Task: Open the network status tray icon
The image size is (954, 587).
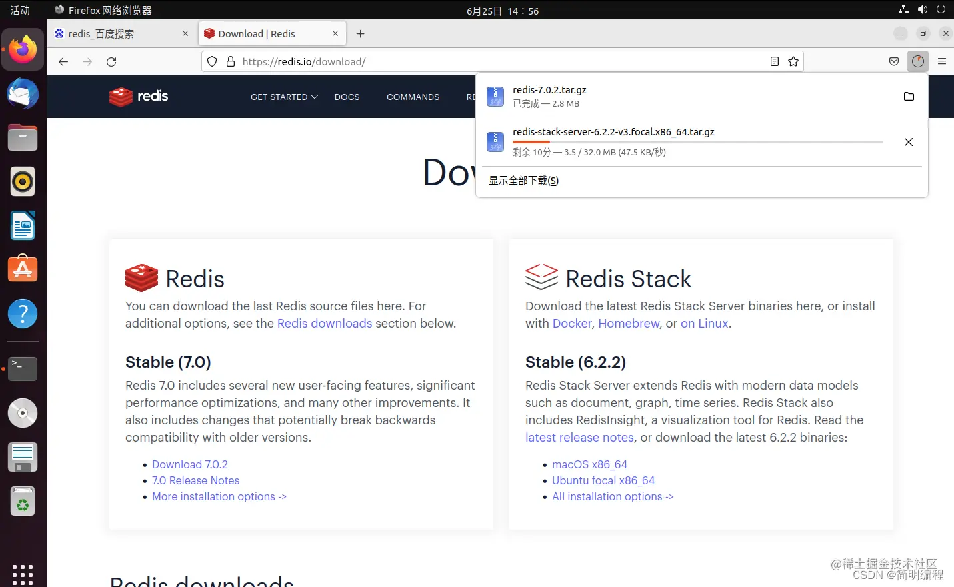Action: (904, 10)
